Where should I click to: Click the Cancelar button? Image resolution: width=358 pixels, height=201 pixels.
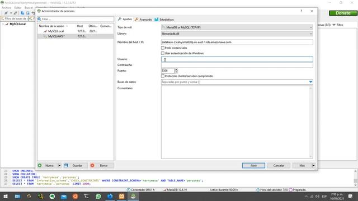[x=279, y=165]
